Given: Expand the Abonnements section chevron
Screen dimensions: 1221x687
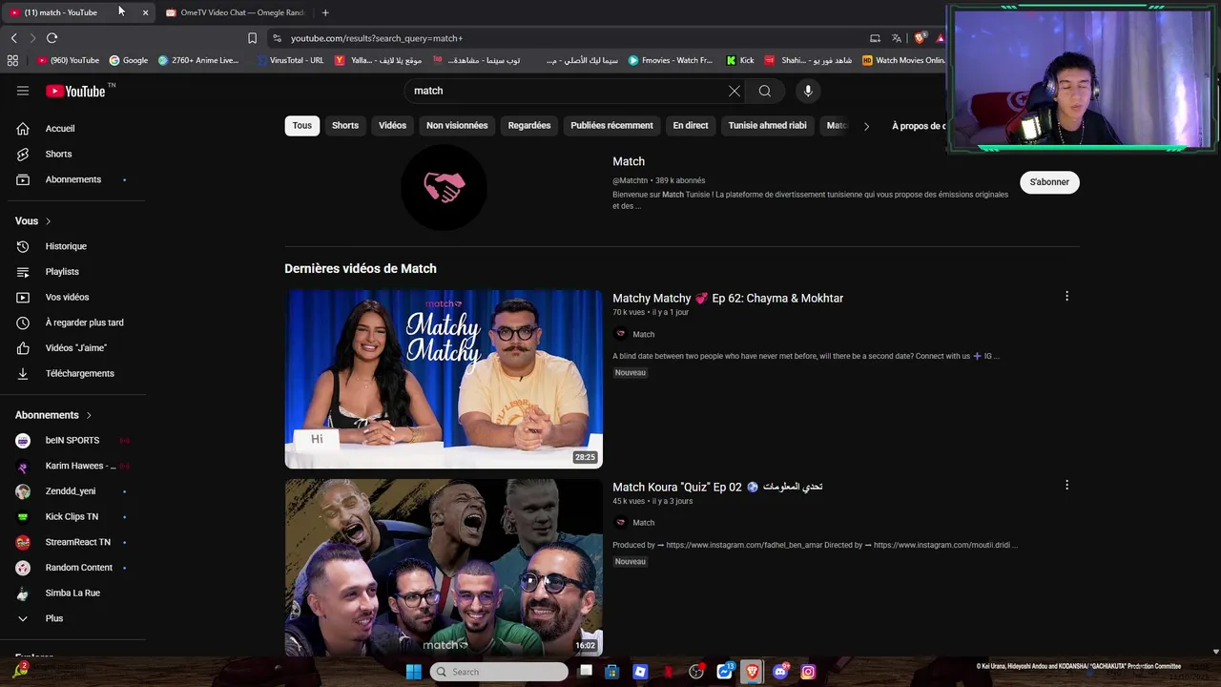Looking at the screenshot, I should point(89,415).
